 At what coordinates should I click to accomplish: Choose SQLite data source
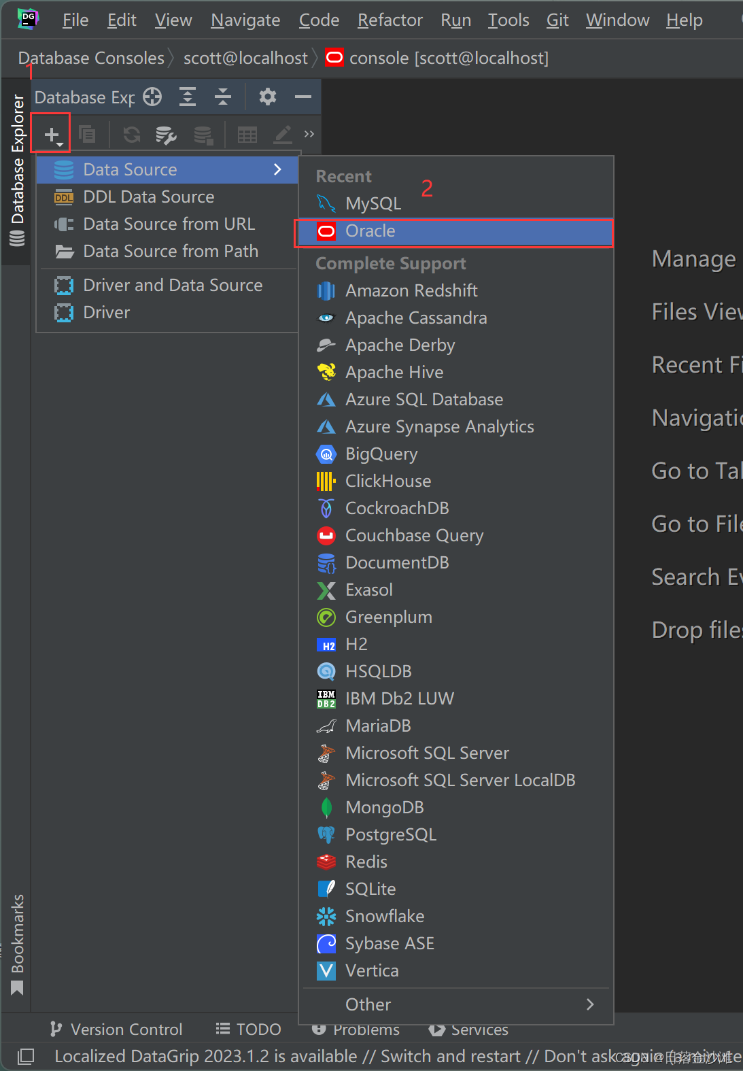[x=456, y=889]
